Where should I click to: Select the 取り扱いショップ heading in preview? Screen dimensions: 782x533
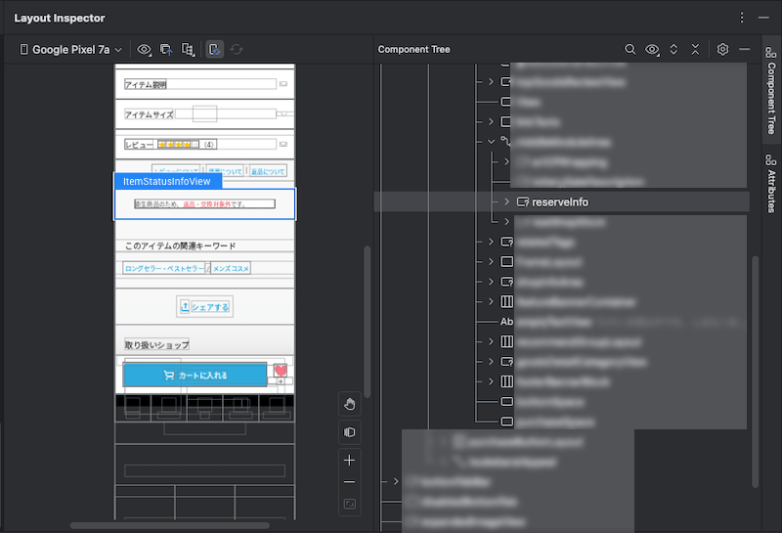(x=156, y=345)
